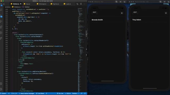Open errors and warnings count in status bar
Image resolution: width=170 pixels, height=95 pixels.
[14, 93]
